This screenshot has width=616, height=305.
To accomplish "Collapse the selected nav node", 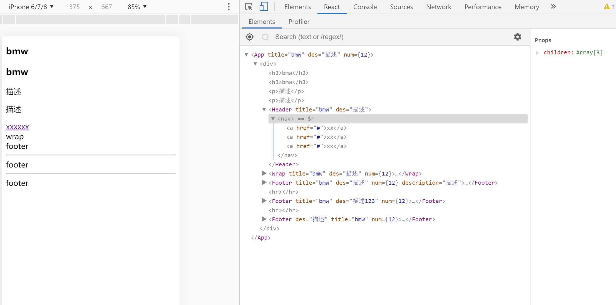I will [x=273, y=119].
